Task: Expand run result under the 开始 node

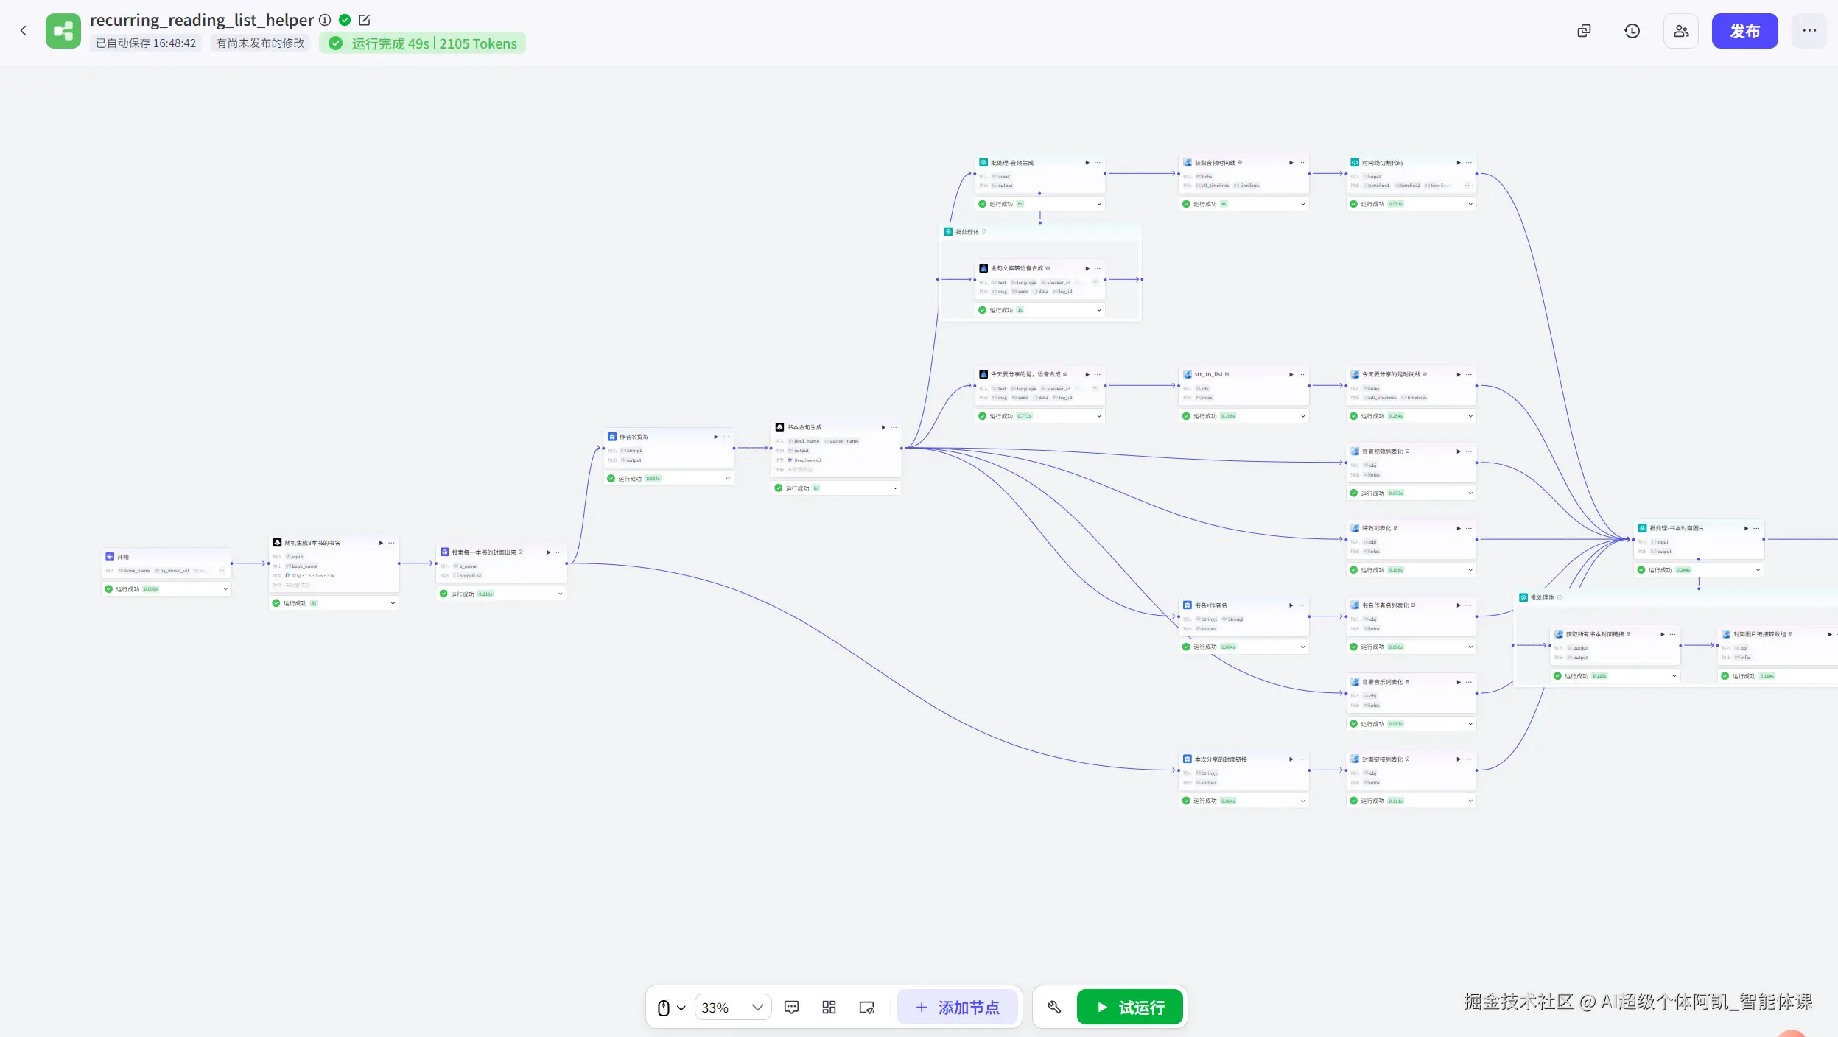Action: coord(225,589)
